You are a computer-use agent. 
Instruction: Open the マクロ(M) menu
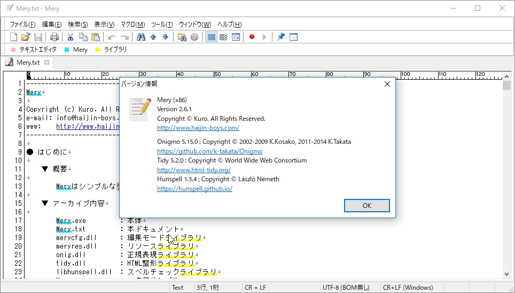132,25
